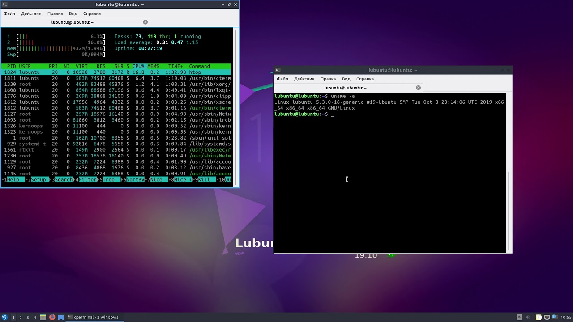Click F7 Nice - in htop
573x322 pixels.
[x=156, y=180]
